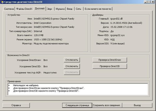The width and height of the screenshot is (156, 111).
Task: Click the 128.0 MB memory value
Action: 38,35
